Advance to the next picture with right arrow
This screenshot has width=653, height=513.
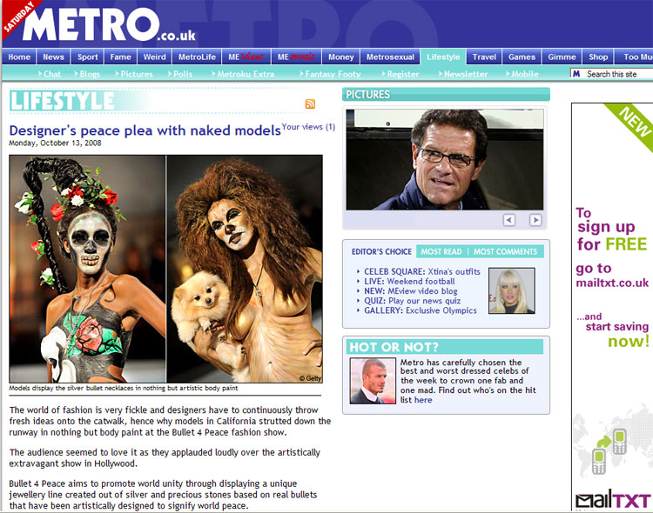coord(535,220)
